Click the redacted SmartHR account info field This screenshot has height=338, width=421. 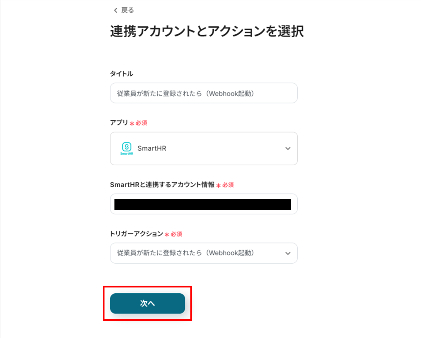point(203,204)
